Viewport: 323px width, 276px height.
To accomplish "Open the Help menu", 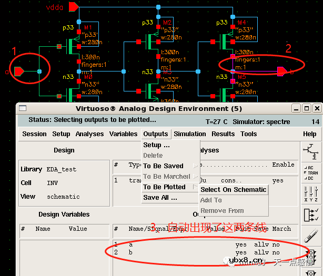I will pos(309,134).
